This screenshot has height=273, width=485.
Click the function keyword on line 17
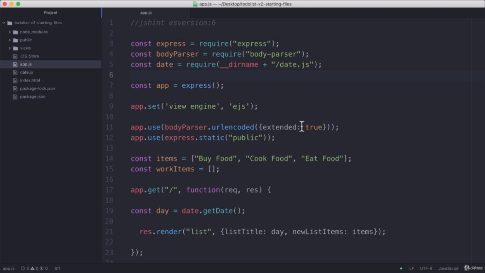203,190
